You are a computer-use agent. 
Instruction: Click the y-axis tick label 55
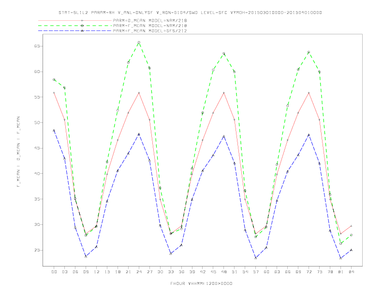pos(37,97)
